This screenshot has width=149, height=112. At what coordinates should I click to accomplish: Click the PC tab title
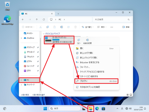pos(26,14)
